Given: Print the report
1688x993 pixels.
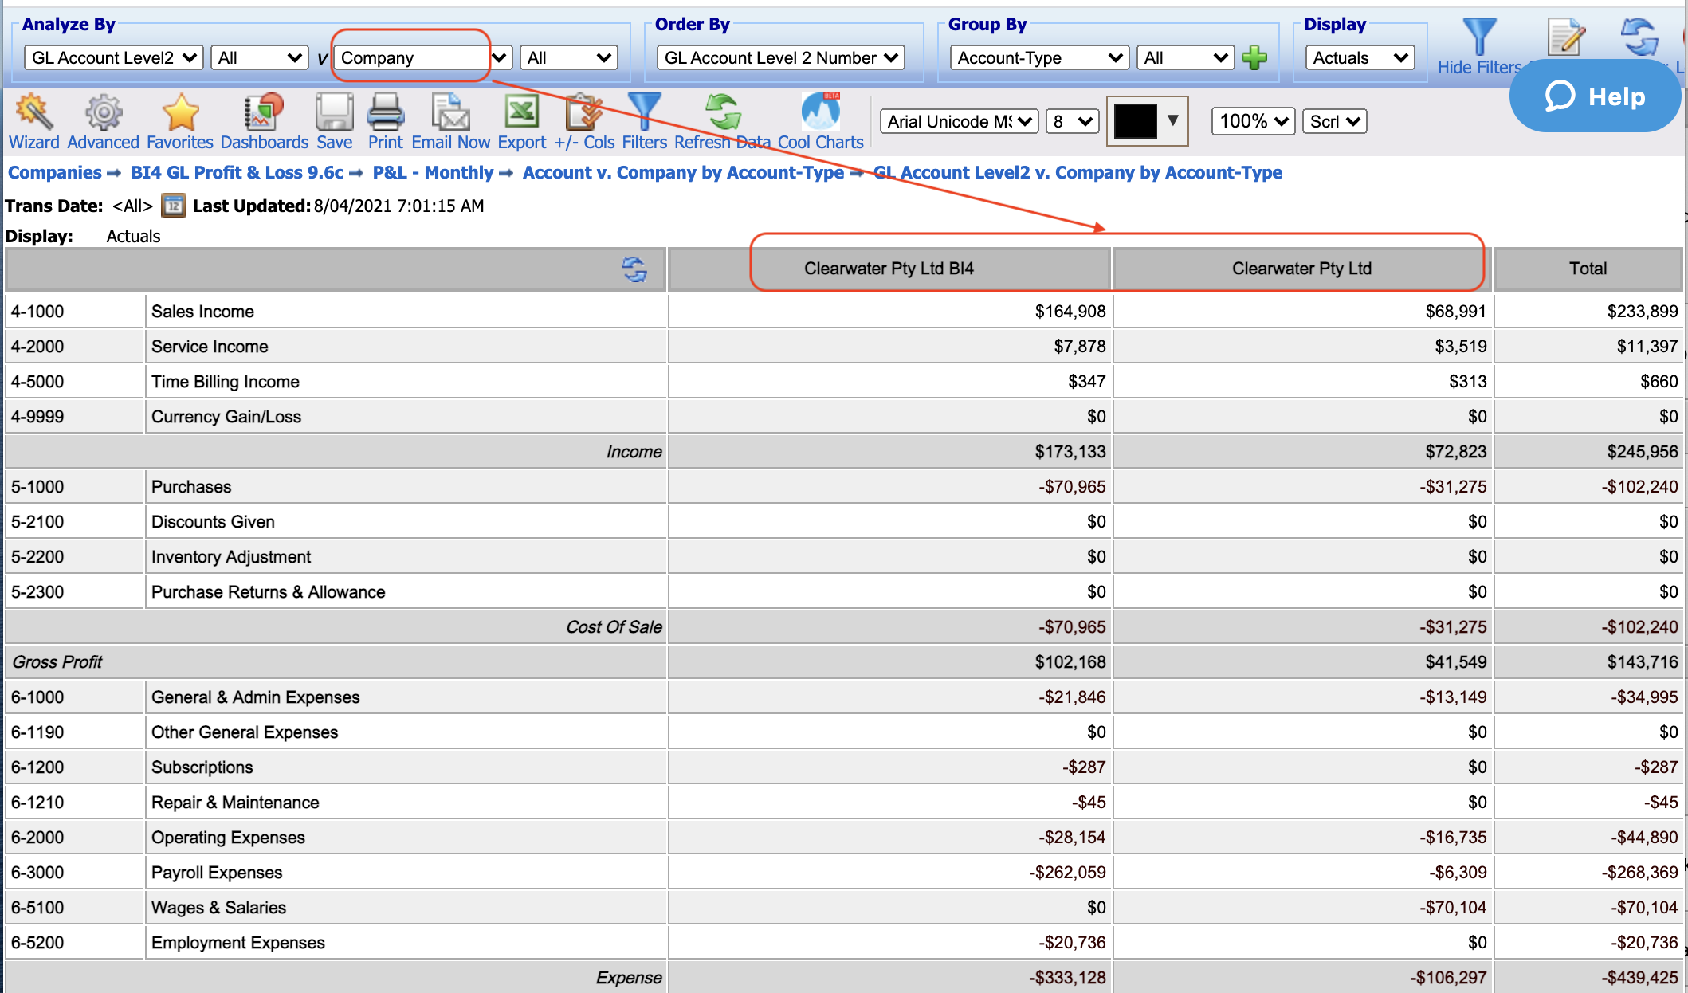Looking at the screenshot, I should pos(386,121).
